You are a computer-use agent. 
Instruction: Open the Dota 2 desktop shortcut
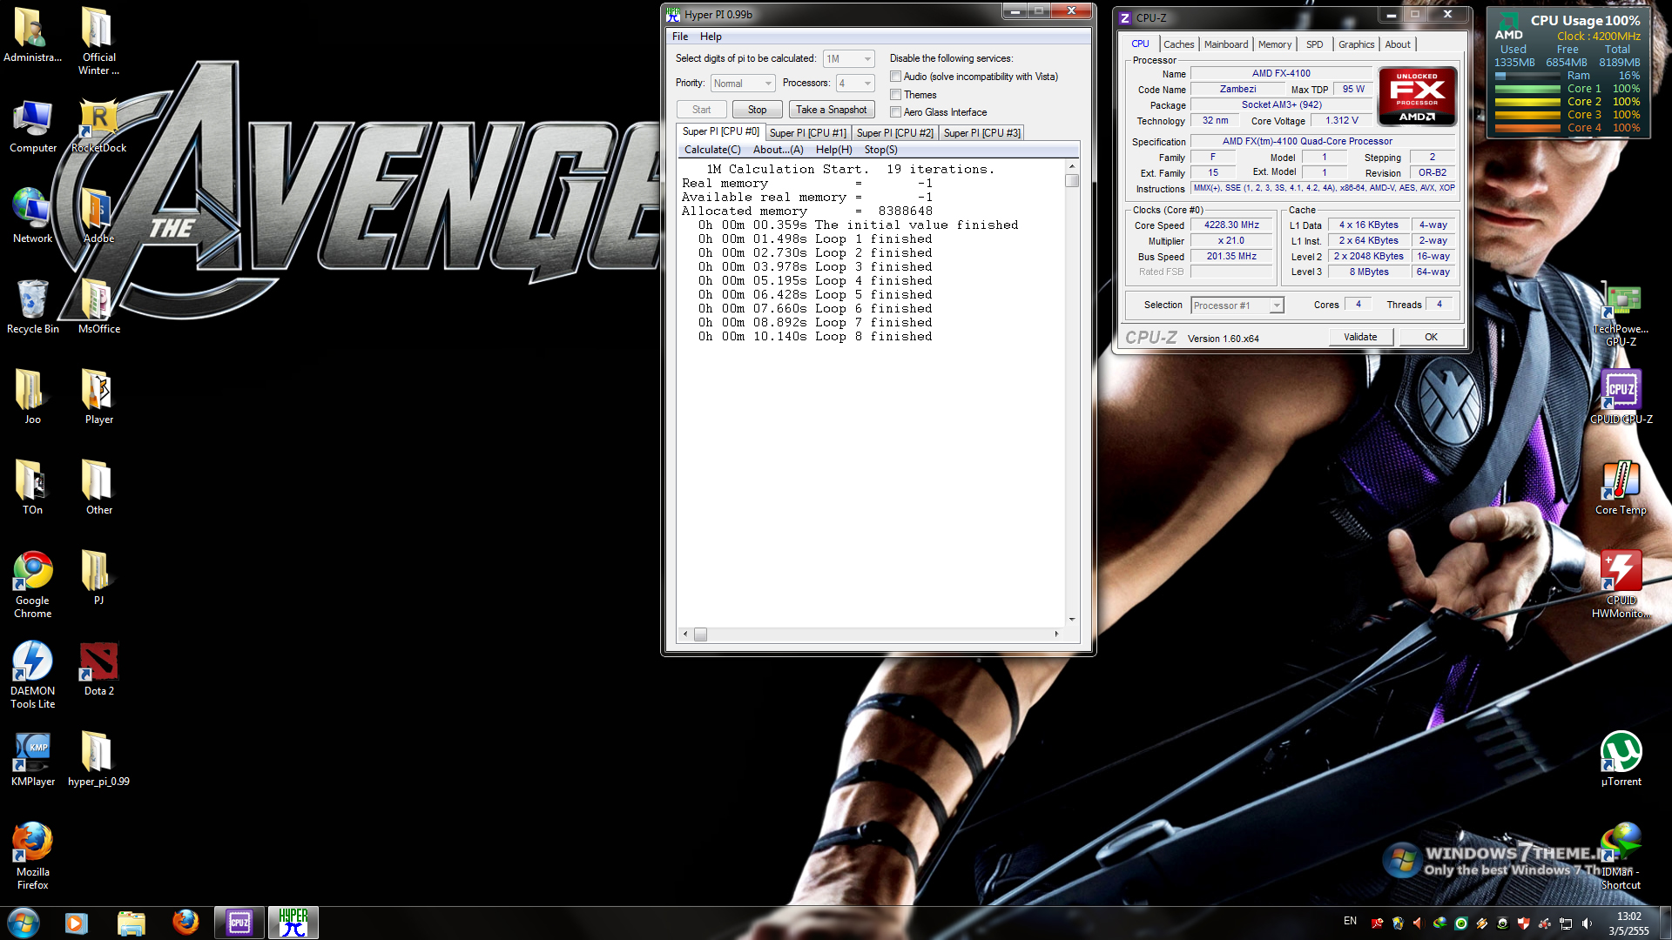(98, 662)
